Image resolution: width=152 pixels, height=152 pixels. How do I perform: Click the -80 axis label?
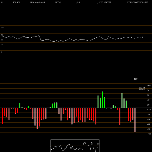(148, 129)
